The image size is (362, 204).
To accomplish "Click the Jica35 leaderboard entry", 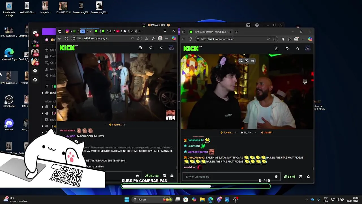I will pyautogui.click(x=268, y=133).
